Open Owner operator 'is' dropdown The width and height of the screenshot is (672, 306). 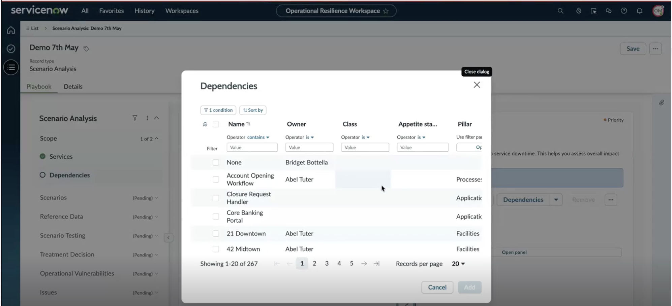click(310, 137)
